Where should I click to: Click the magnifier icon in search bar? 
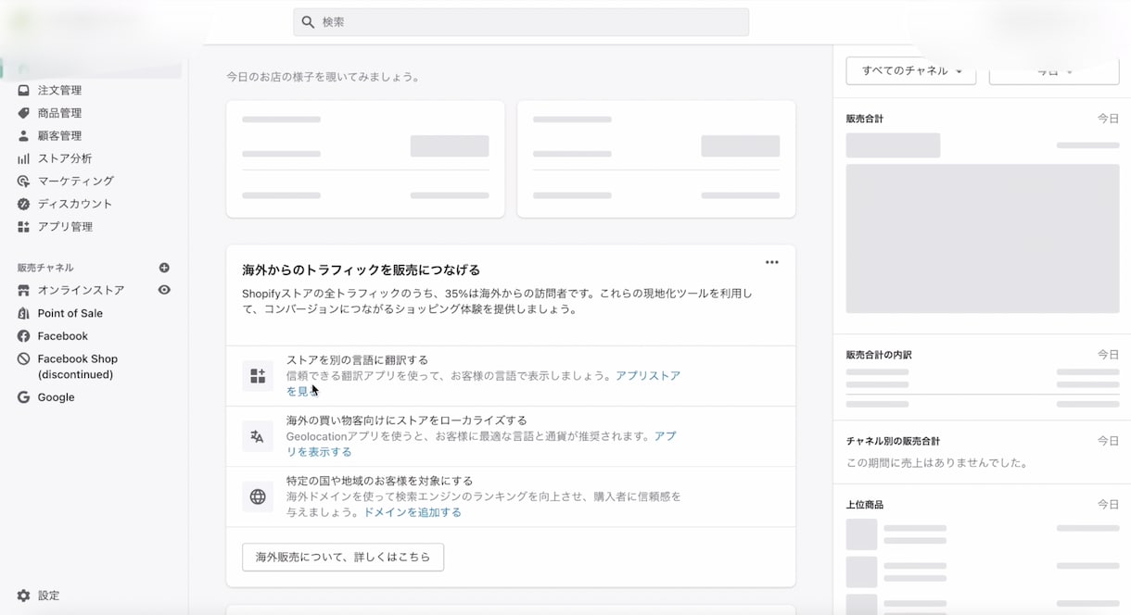point(308,22)
